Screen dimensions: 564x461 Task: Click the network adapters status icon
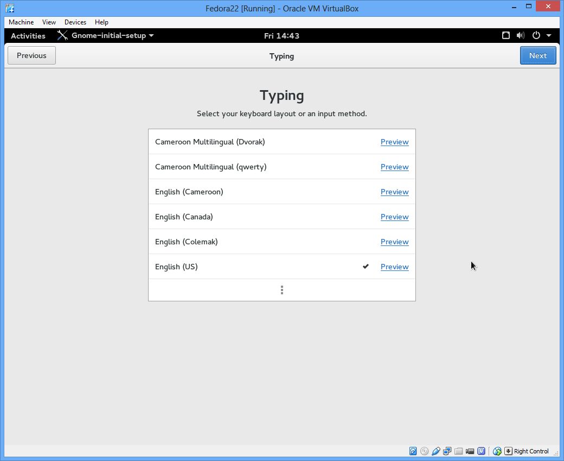pyautogui.click(x=447, y=451)
